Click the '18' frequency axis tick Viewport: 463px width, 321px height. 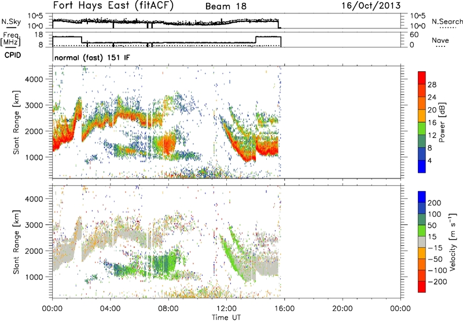[39, 35]
